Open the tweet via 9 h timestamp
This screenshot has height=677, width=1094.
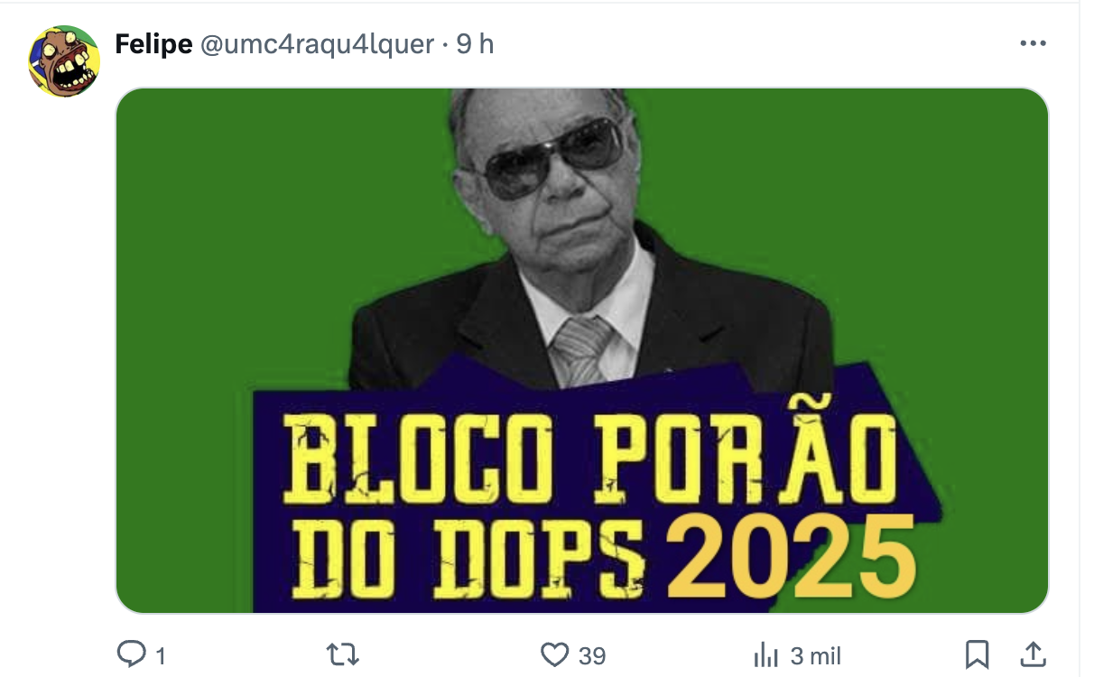tap(475, 43)
